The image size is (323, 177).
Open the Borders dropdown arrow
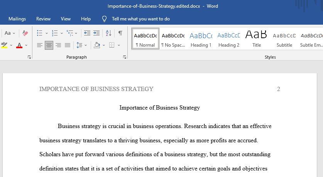(x=119, y=45)
